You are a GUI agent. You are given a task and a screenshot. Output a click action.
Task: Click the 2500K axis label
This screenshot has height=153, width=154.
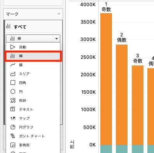88,57
